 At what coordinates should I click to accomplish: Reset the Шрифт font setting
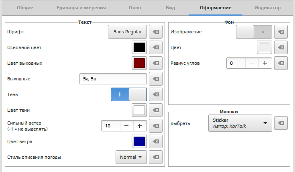[x=156, y=32]
